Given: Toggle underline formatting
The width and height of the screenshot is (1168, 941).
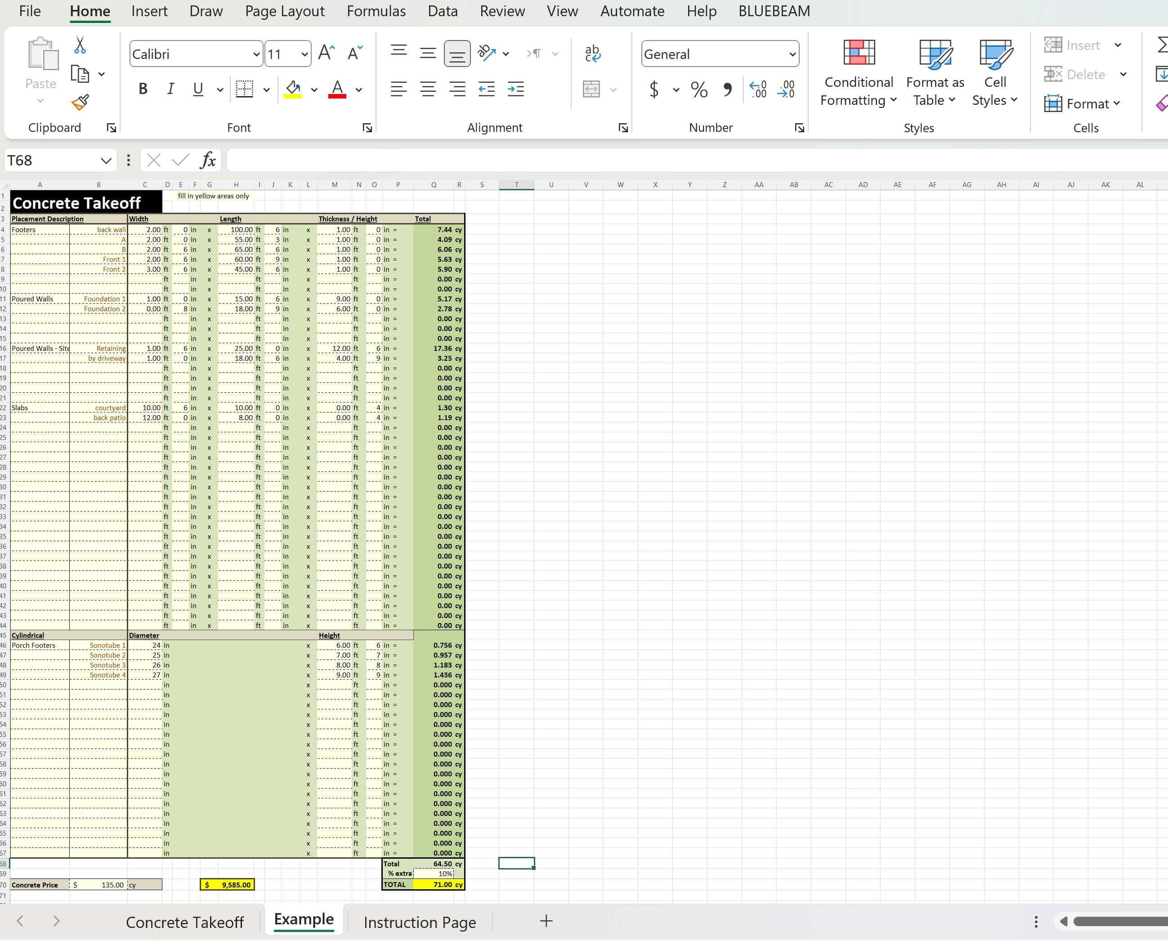Looking at the screenshot, I should 197,90.
